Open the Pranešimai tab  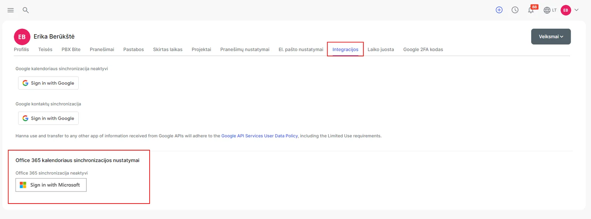(x=102, y=49)
